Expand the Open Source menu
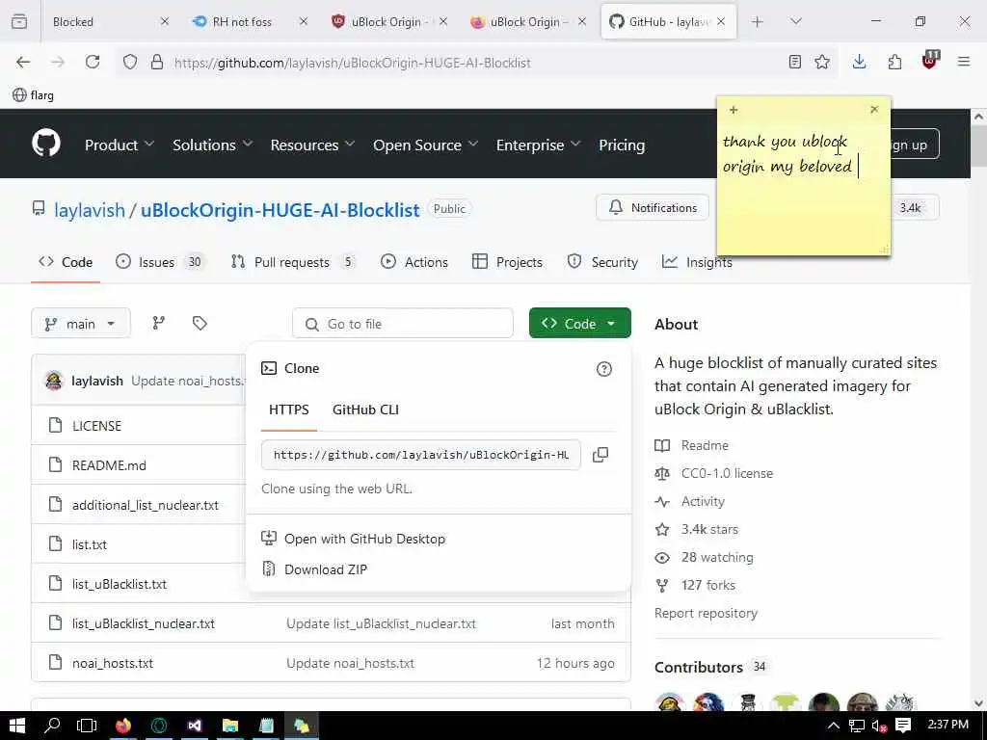The width and height of the screenshot is (987, 740). coord(425,145)
